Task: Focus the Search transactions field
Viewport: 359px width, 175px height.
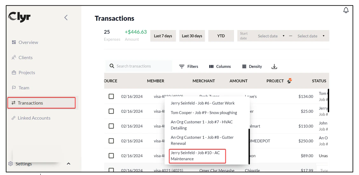Action: pos(139,66)
